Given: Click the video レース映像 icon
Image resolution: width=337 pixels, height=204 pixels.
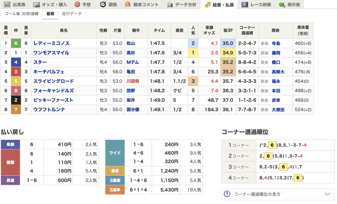Looking at the screenshot, I should (x=245, y=4).
